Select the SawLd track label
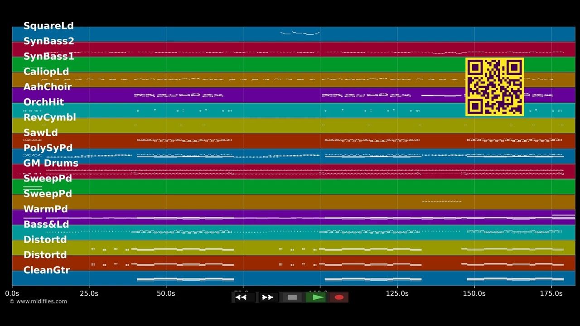The height and width of the screenshot is (326, 580). pyautogui.click(x=40, y=133)
